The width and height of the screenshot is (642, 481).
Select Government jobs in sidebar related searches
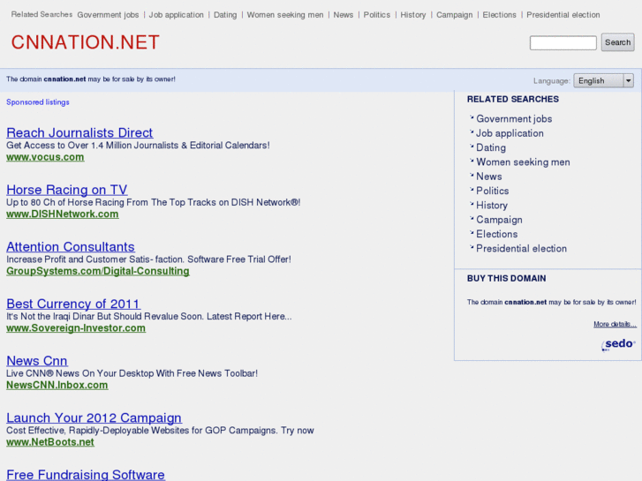tap(514, 119)
